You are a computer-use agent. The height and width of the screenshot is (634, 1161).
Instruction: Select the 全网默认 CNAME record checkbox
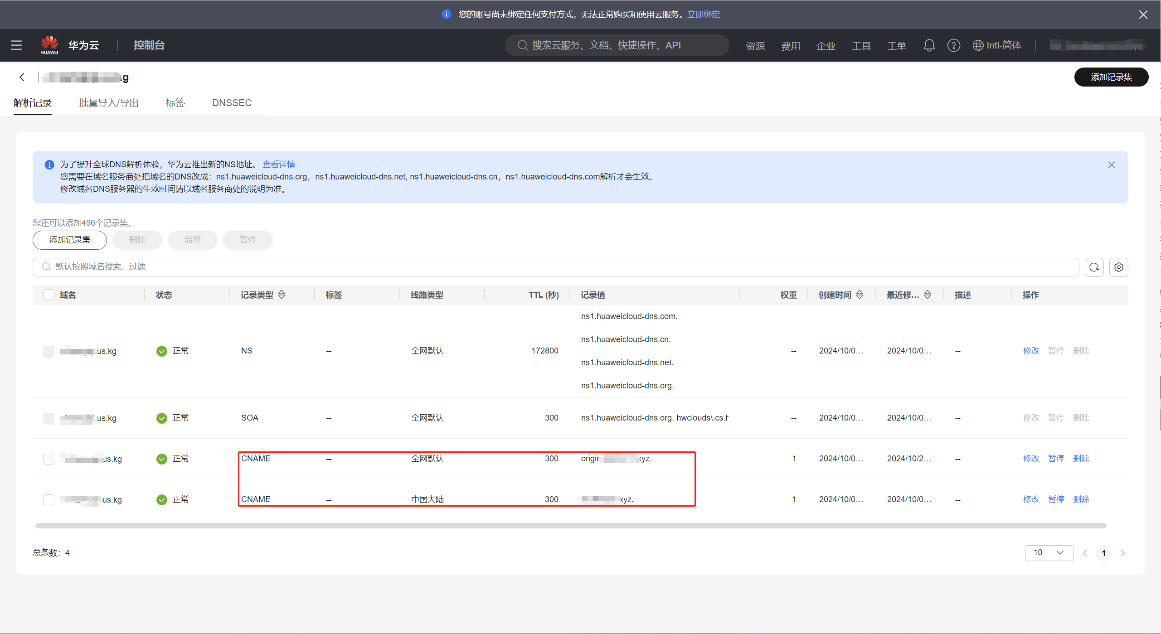[49, 459]
